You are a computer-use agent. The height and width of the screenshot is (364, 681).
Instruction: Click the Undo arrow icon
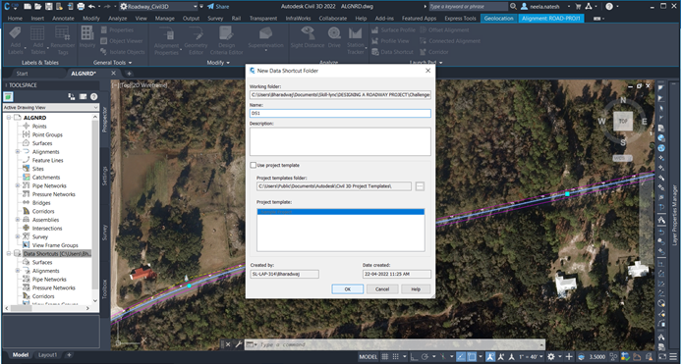91,7
